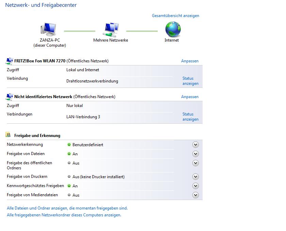Click the Freigabe und Erkennung icon

[x=8, y=135]
